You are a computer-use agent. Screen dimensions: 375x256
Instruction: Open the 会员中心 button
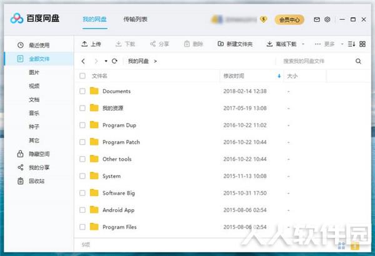pos(289,19)
